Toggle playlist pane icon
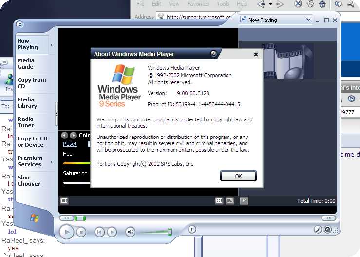Screen dimensions: 360x257 [x=244, y=201]
